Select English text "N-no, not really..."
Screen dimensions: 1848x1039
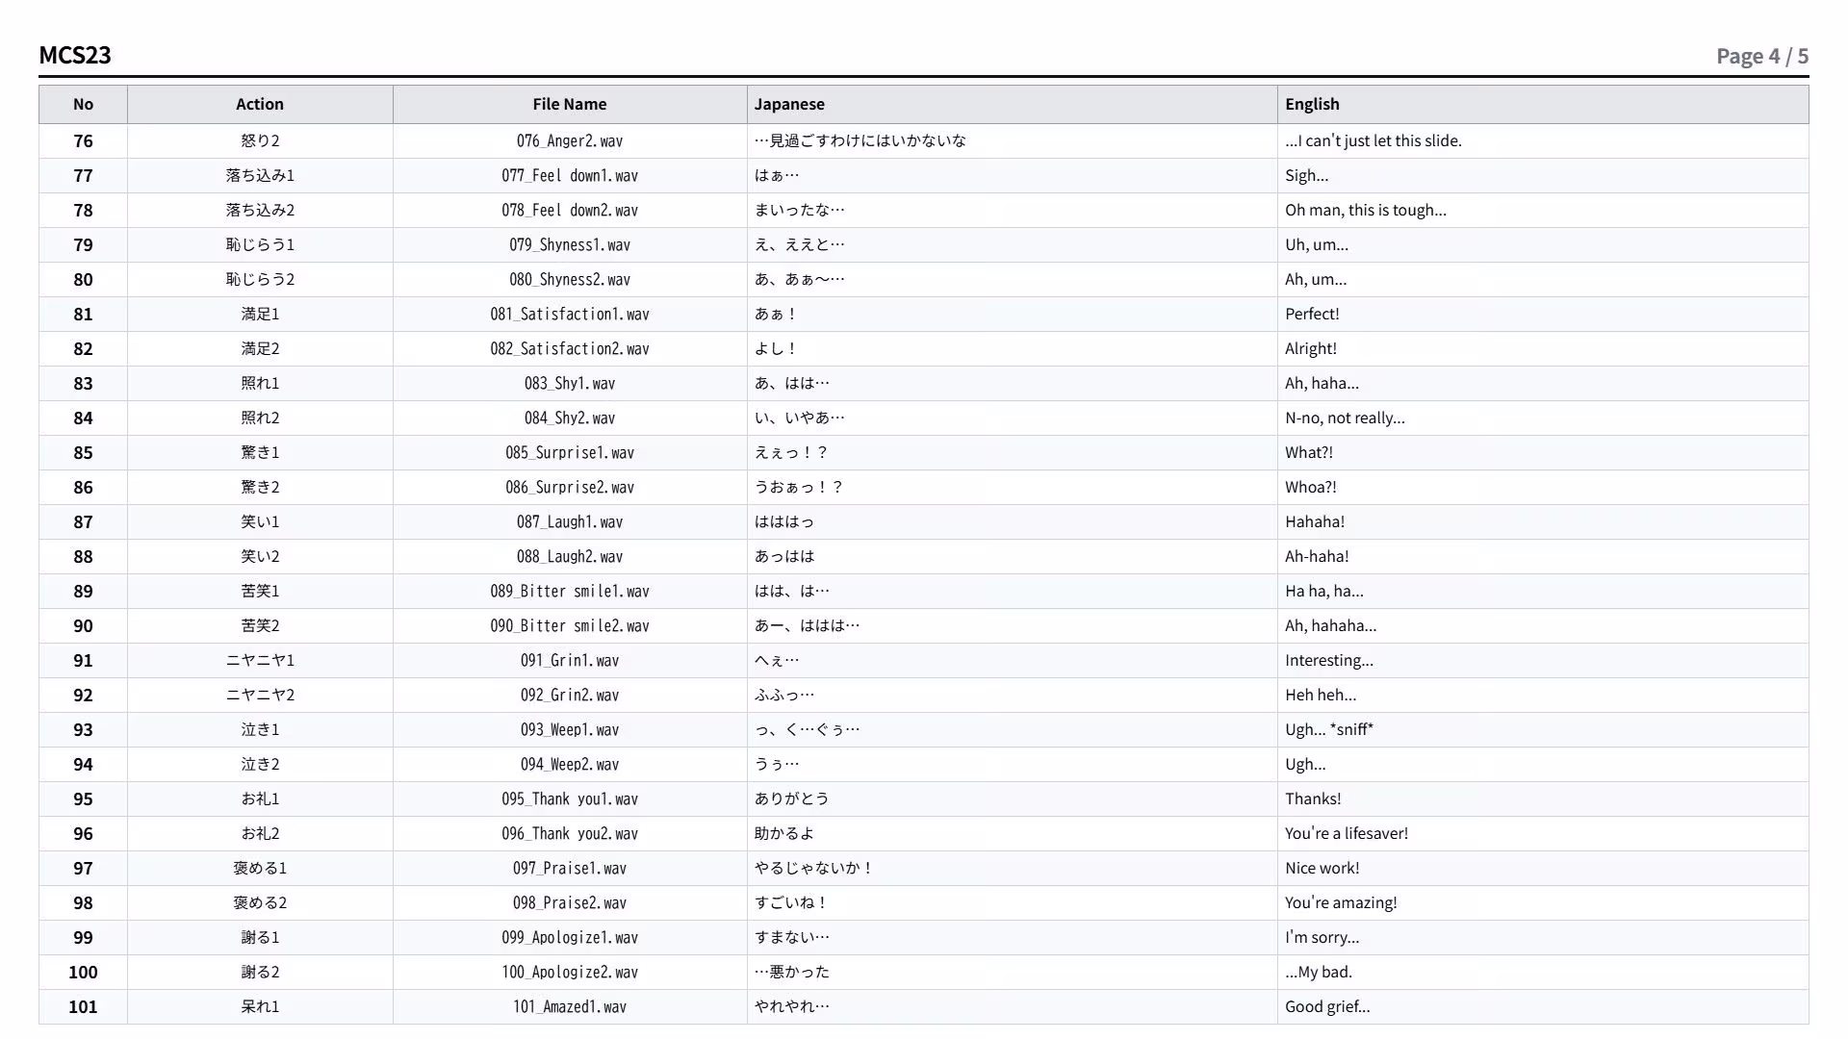click(1345, 418)
